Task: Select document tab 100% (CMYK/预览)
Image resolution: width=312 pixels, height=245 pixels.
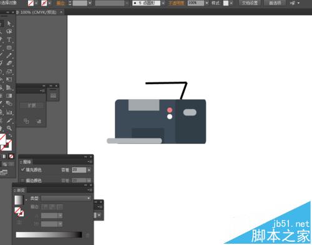Action: point(39,12)
